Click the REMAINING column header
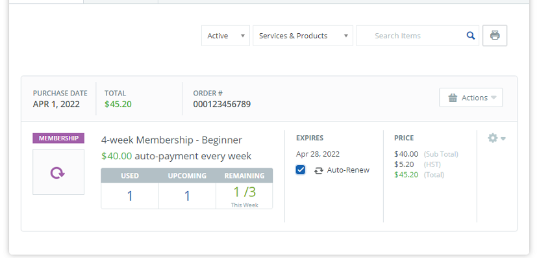Screen dimensions: 539x258 tap(244, 175)
